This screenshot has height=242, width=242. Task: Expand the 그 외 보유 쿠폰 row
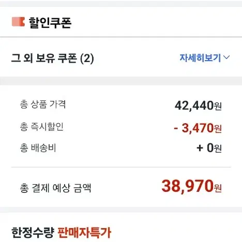(x=121, y=58)
